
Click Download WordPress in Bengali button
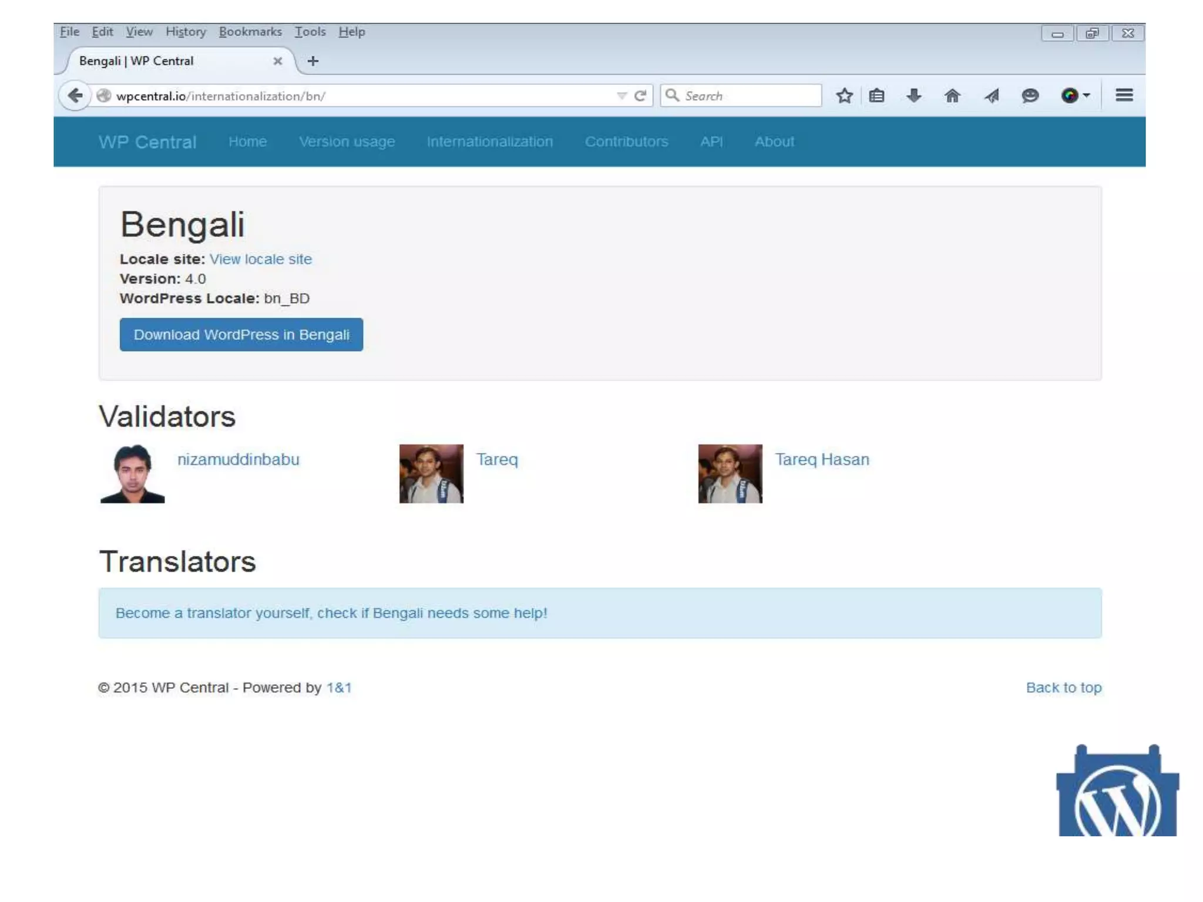[241, 335]
